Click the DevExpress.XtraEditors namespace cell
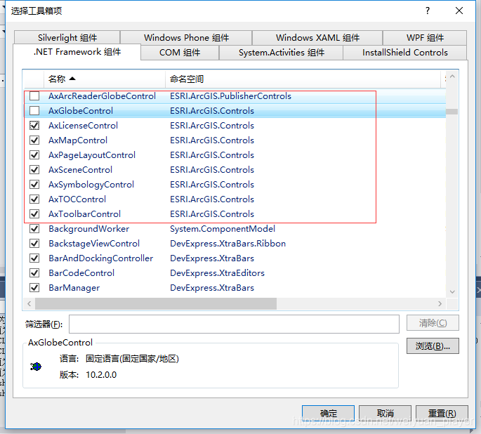 click(x=217, y=273)
